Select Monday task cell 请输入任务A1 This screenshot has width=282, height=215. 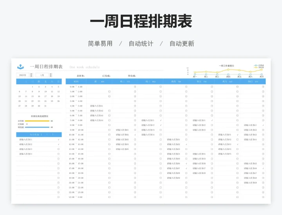tap(97, 106)
